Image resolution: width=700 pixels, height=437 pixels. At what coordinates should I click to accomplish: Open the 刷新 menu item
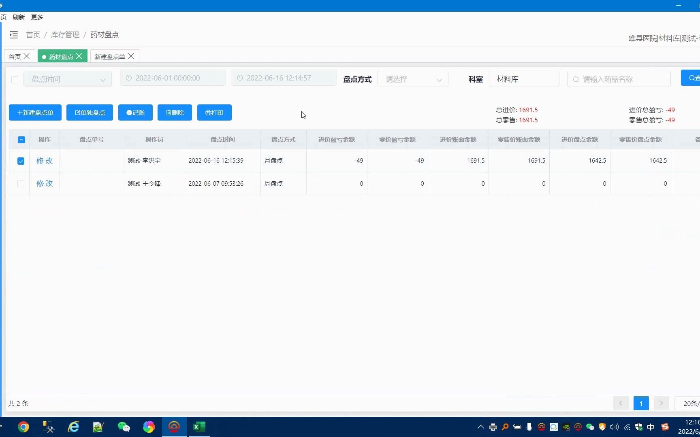click(19, 17)
